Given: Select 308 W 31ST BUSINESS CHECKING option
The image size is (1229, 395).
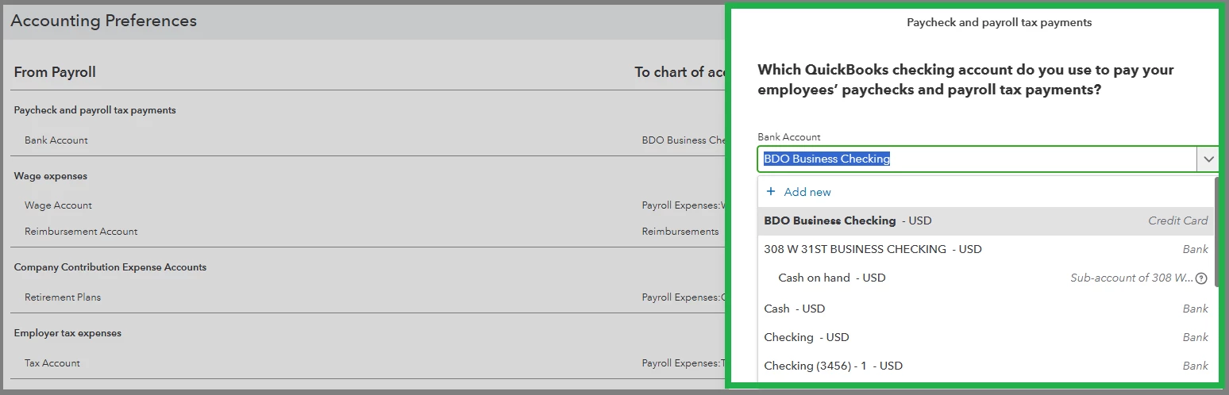Looking at the screenshot, I should click(x=986, y=249).
